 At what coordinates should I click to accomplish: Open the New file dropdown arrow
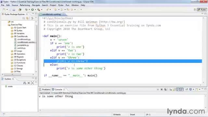[x=7, y=10]
